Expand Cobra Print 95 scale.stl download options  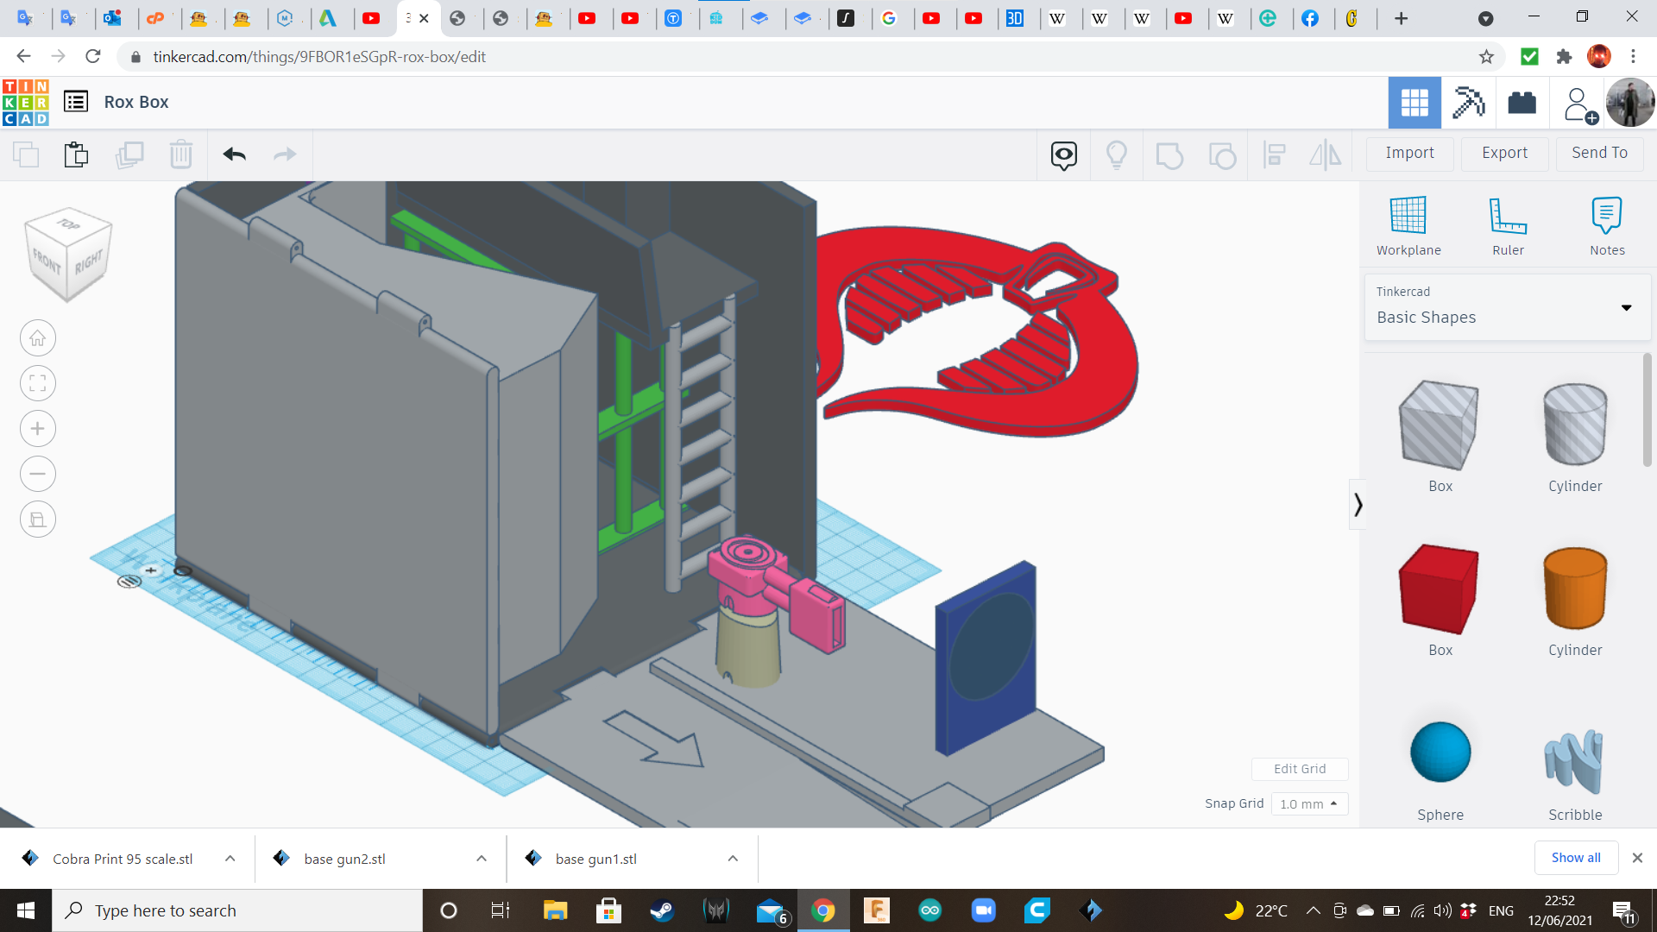click(x=230, y=859)
